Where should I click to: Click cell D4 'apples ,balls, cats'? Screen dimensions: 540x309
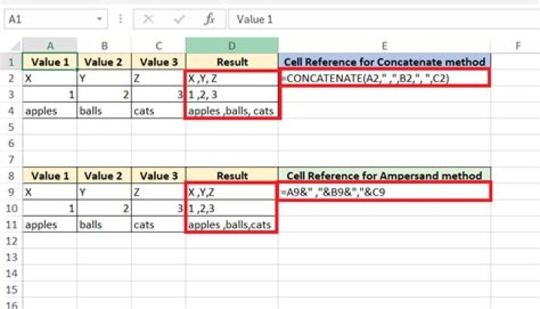tap(232, 110)
